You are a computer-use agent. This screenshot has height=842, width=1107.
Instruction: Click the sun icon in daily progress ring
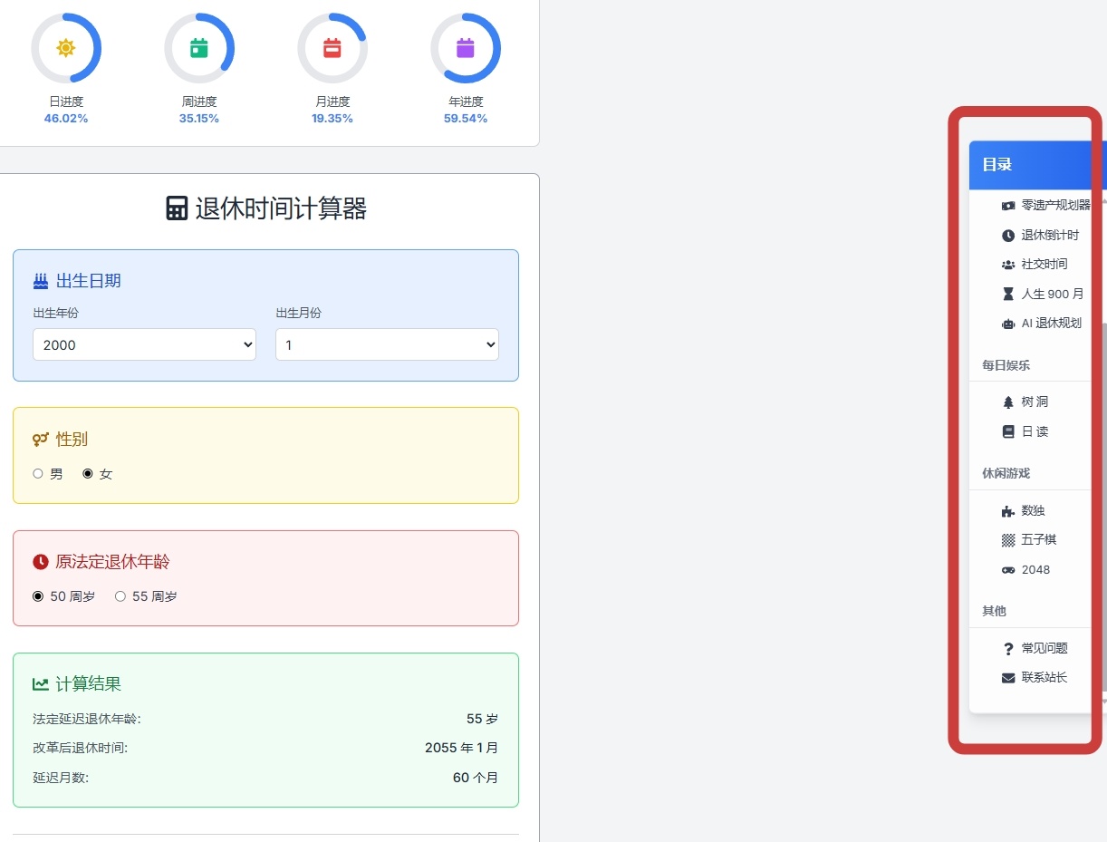click(x=66, y=48)
